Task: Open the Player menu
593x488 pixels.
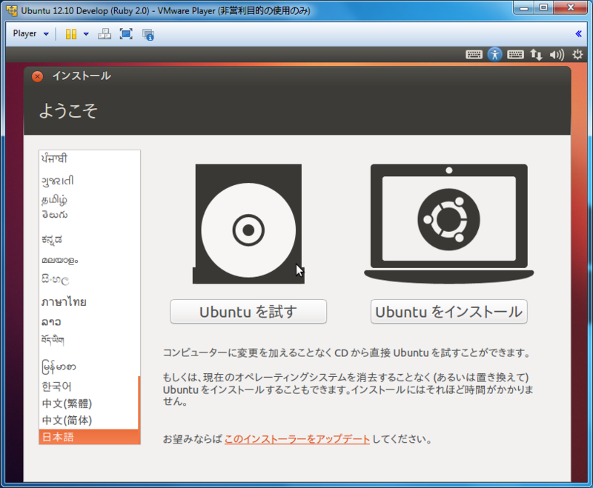Action: point(30,33)
